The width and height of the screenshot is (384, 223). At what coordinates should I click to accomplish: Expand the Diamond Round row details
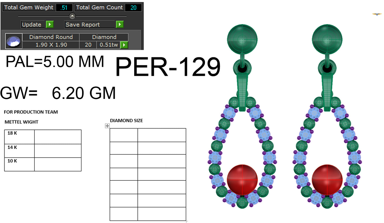tap(51, 37)
